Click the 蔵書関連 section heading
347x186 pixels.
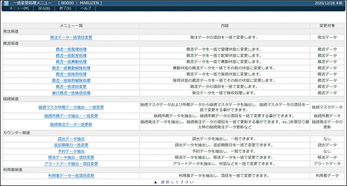[x=11, y=44]
